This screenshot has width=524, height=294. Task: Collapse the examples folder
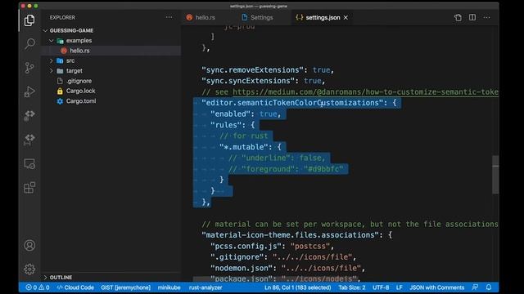coord(51,41)
